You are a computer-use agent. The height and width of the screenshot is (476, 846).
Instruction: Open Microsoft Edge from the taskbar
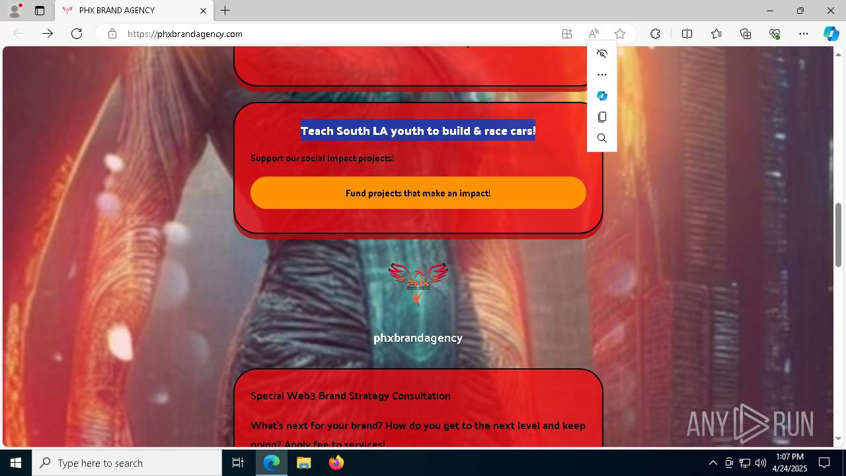272,463
